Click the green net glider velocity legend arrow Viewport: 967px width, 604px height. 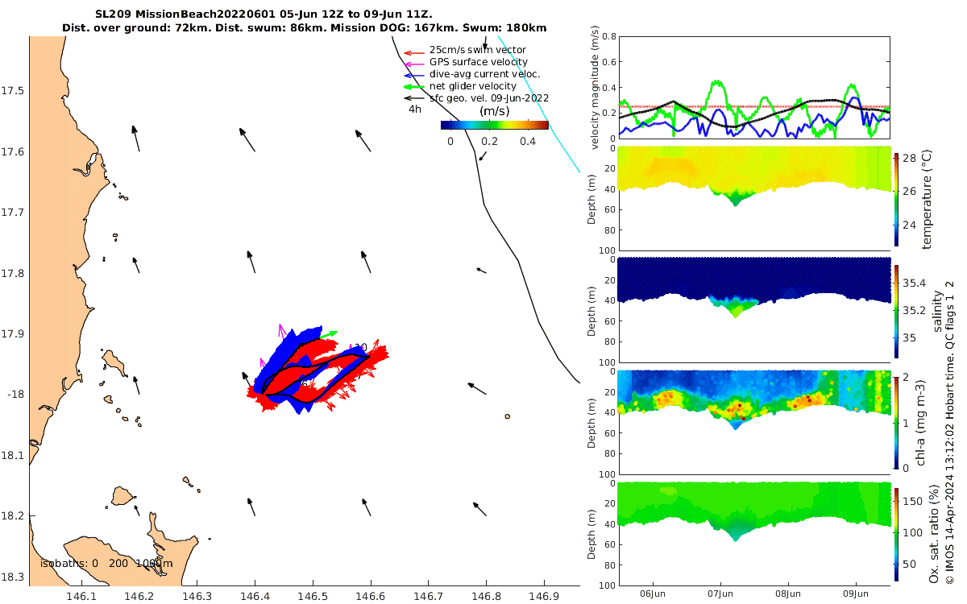(413, 86)
